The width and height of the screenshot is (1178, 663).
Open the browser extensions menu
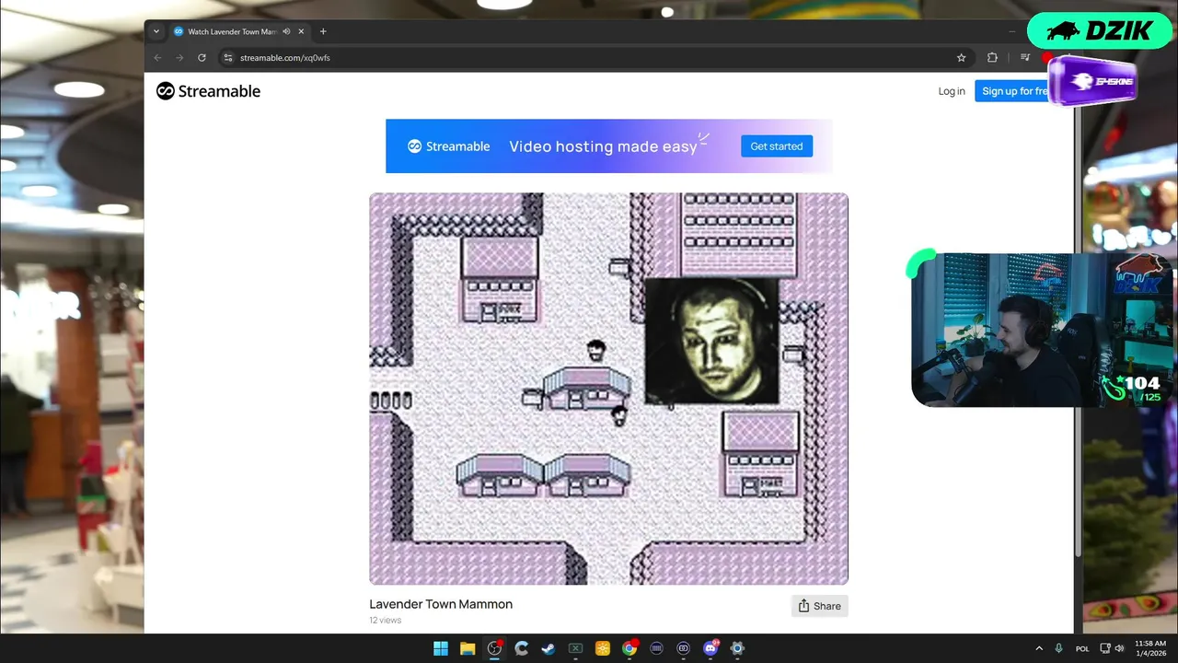pos(992,57)
